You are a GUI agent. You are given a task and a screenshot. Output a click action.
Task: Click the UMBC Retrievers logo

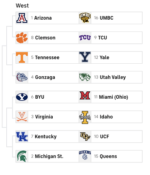click(x=85, y=18)
